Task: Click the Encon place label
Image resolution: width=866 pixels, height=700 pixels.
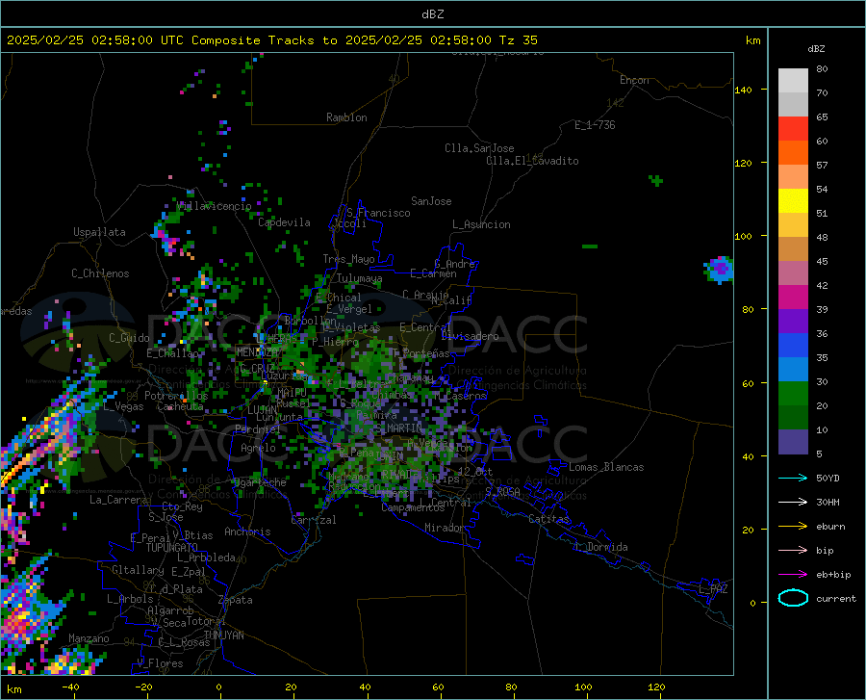Action: click(x=634, y=80)
